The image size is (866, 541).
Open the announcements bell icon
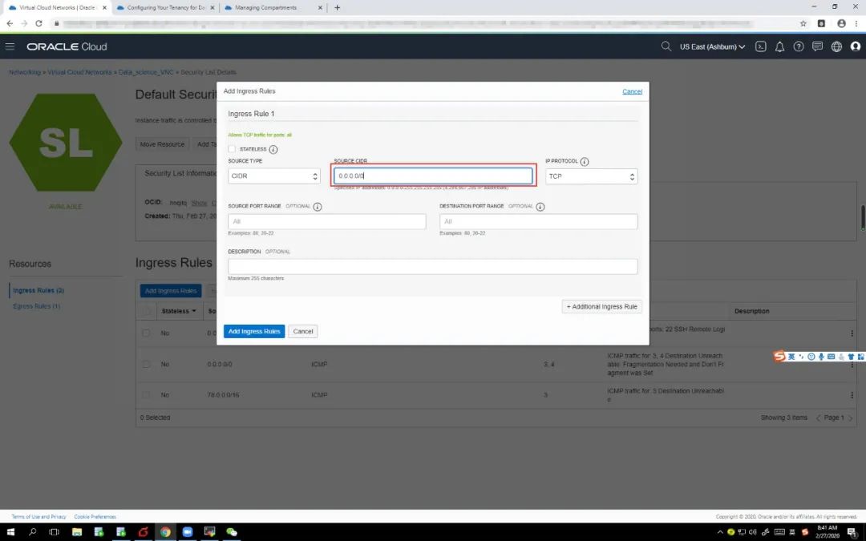[779, 46]
